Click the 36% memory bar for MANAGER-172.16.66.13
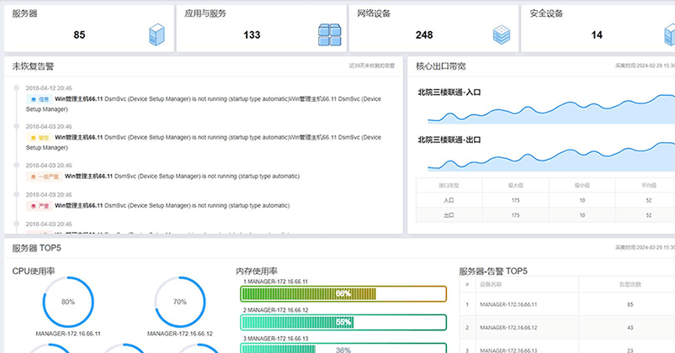Screen dimensions: 675x353 coord(343,348)
